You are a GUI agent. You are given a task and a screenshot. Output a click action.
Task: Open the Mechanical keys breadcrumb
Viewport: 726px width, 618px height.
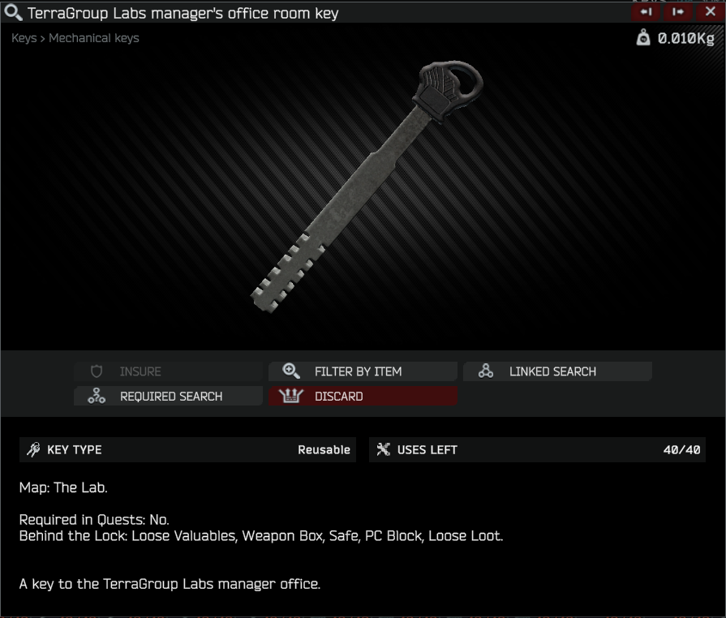94,38
